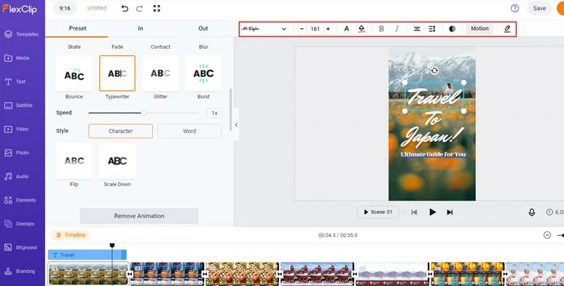Click the Save button
Image resolution: width=564 pixels, height=286 pixels.
click(539, 8)
